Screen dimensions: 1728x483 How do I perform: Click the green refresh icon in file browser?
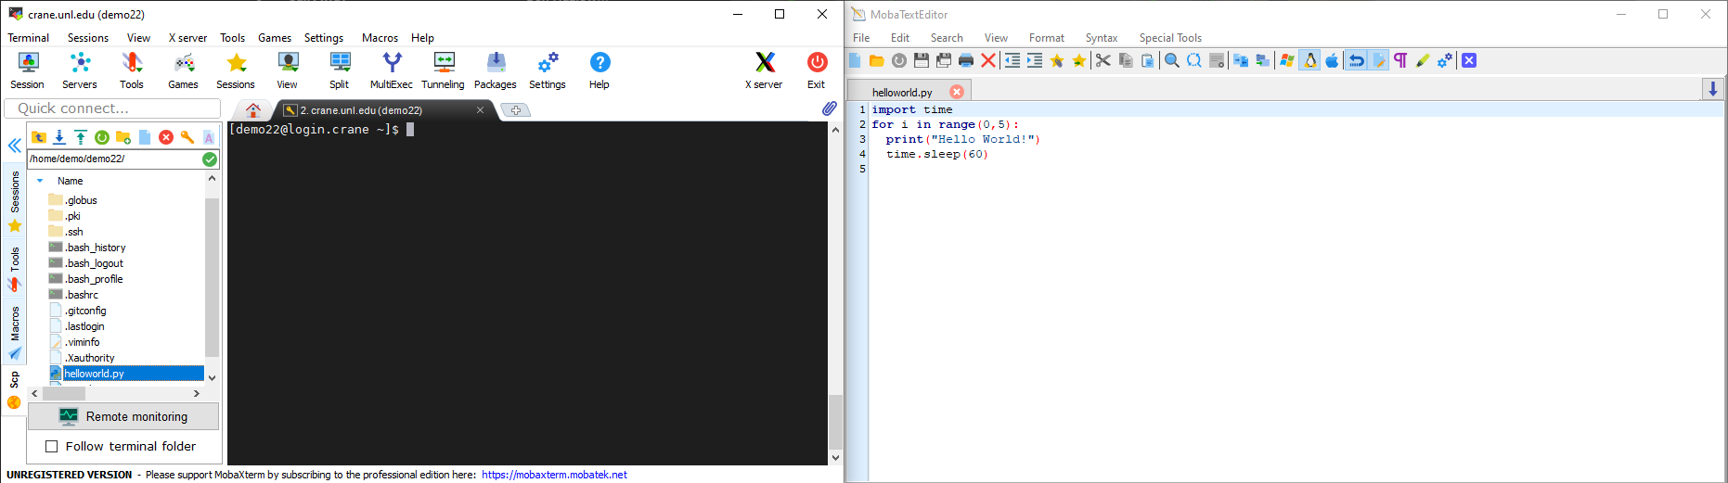(102, 137)
